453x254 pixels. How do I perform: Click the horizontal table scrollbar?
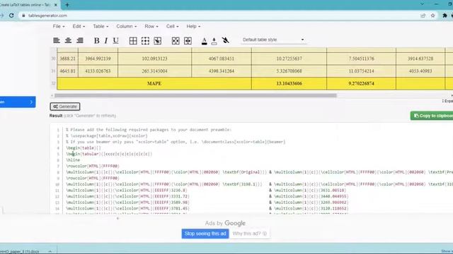(195, 95)
